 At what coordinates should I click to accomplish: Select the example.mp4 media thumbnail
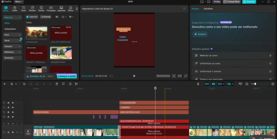[37, 33]
